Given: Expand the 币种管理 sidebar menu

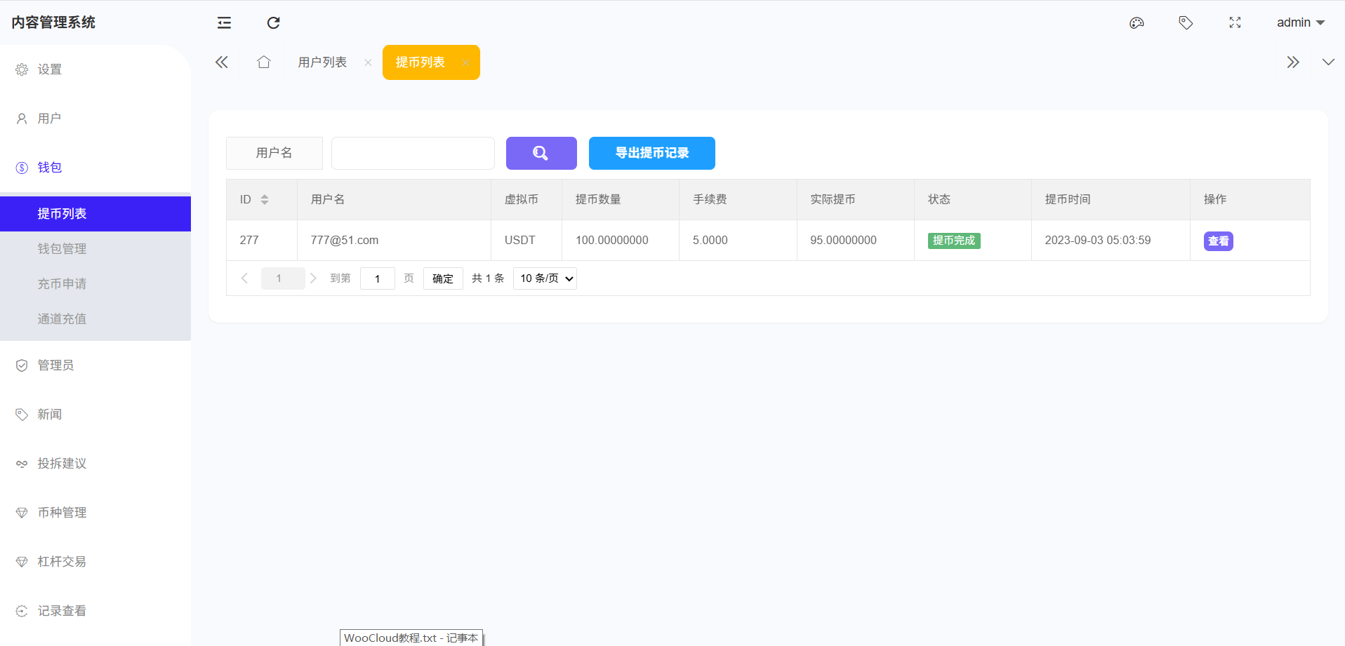Looking at the screenshot, I should [x=62, y=513].
